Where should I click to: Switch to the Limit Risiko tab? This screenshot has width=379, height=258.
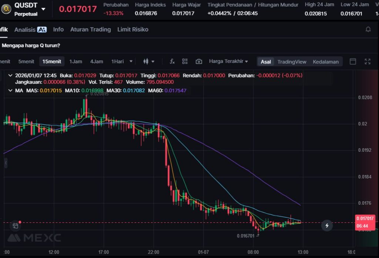pos(133,29)
